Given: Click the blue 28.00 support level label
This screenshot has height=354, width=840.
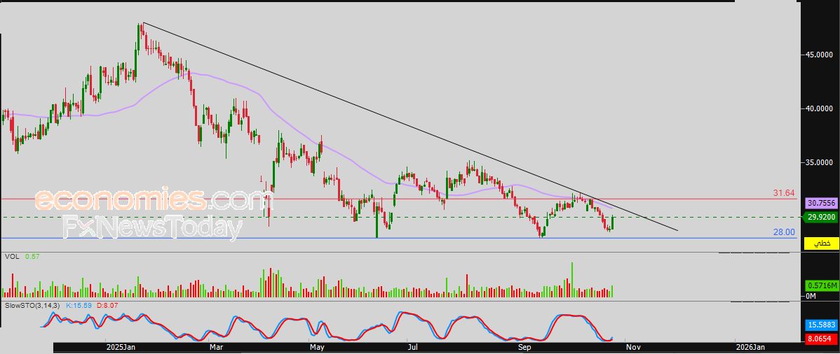Looking at the screenshot, I should (783, 232).
